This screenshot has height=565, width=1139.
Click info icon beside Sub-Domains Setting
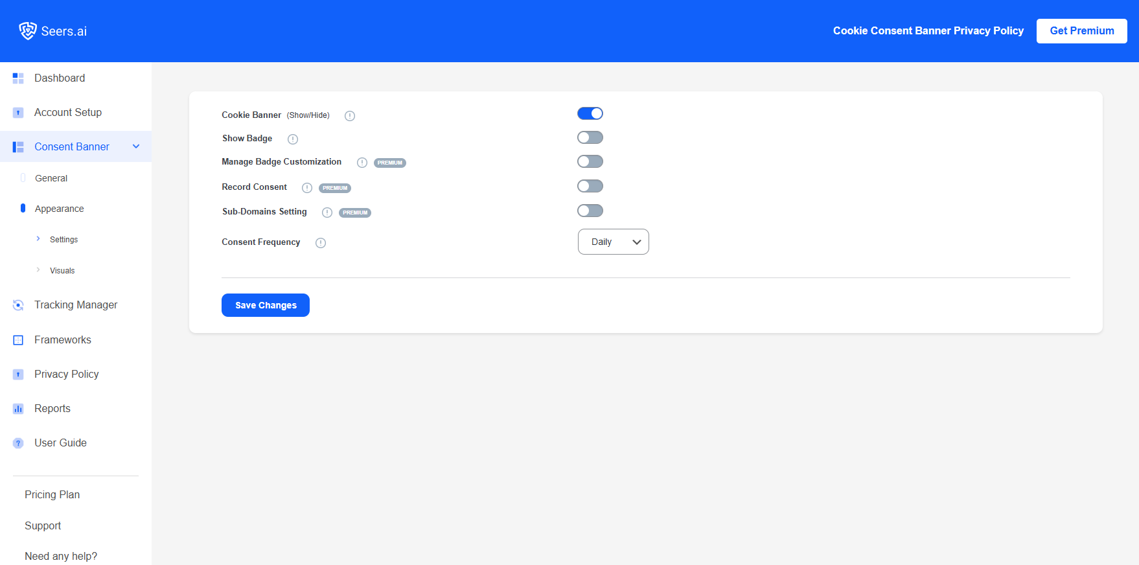click(327, 213)
